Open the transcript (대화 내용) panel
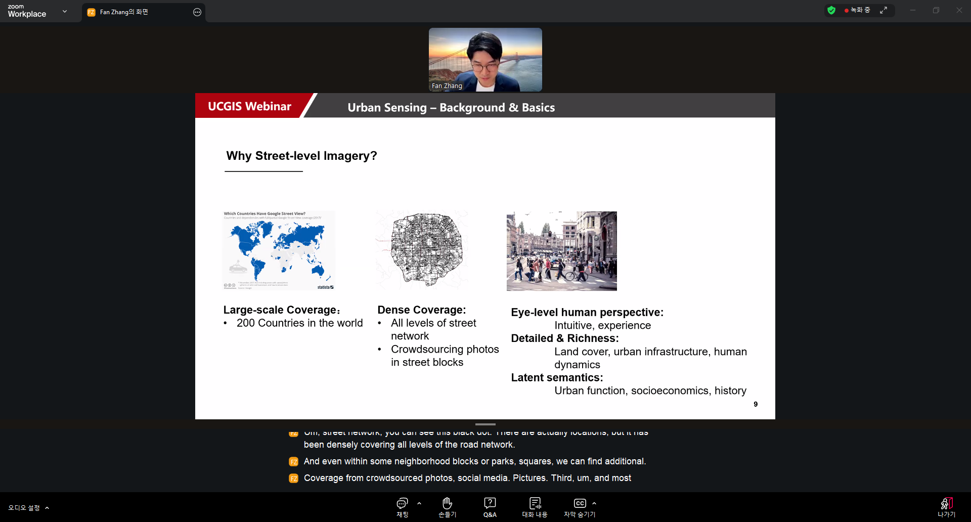The image size is (971, 522). (535, 507)
